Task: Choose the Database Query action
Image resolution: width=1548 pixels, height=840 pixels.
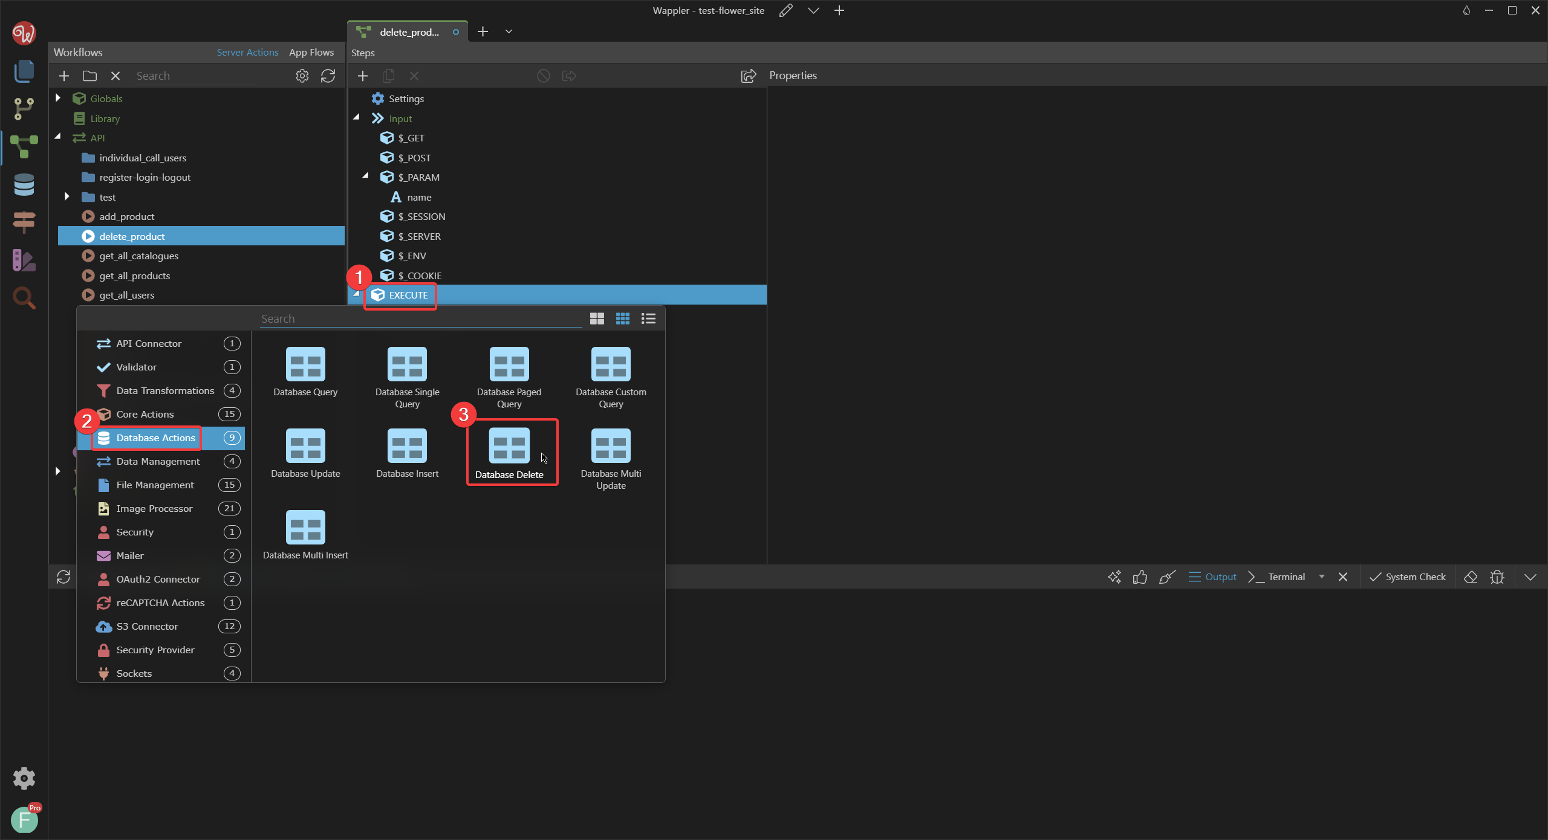Action: (305, 372)
